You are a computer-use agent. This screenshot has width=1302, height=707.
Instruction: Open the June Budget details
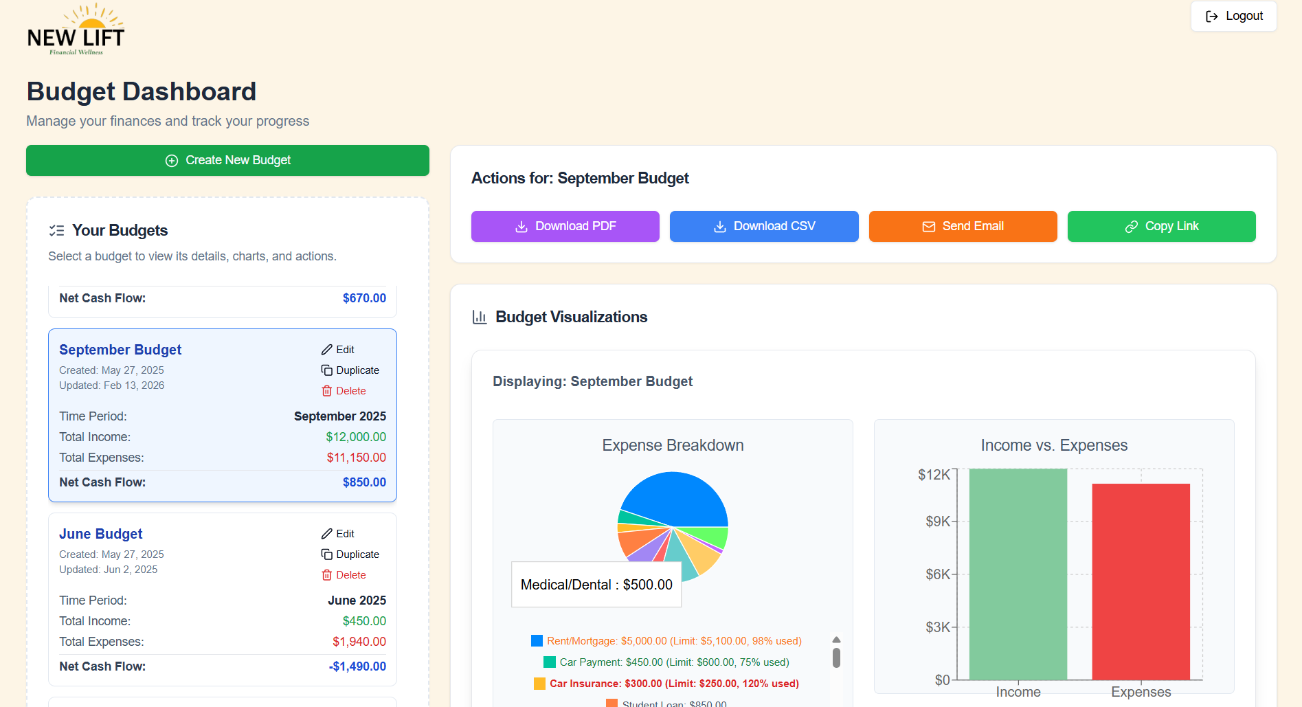click(x=100, y=534)
